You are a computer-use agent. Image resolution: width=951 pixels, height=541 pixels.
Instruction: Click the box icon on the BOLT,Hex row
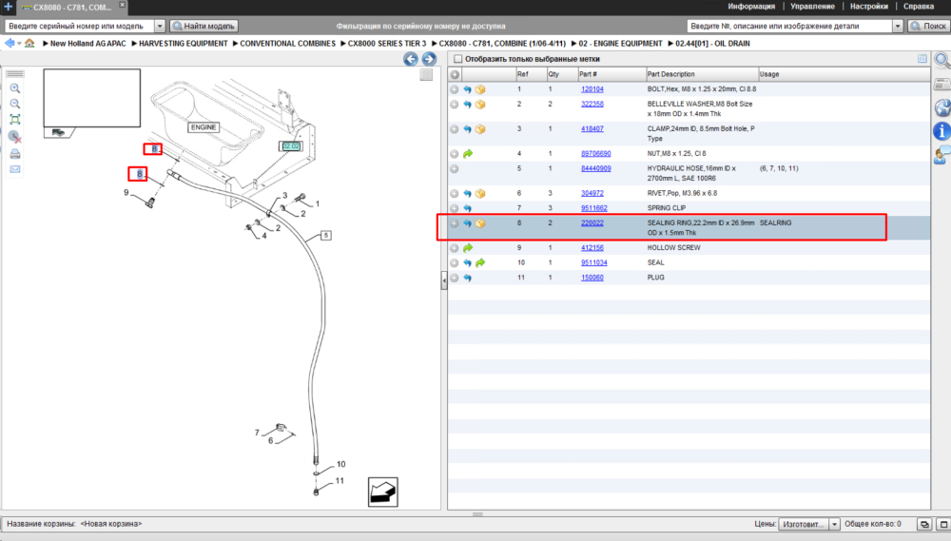coord(480,89)
